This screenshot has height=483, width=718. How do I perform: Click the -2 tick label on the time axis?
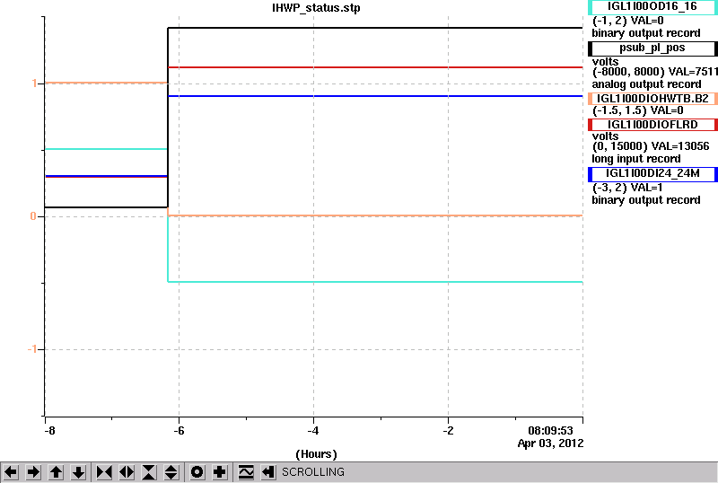click(448, 431)
